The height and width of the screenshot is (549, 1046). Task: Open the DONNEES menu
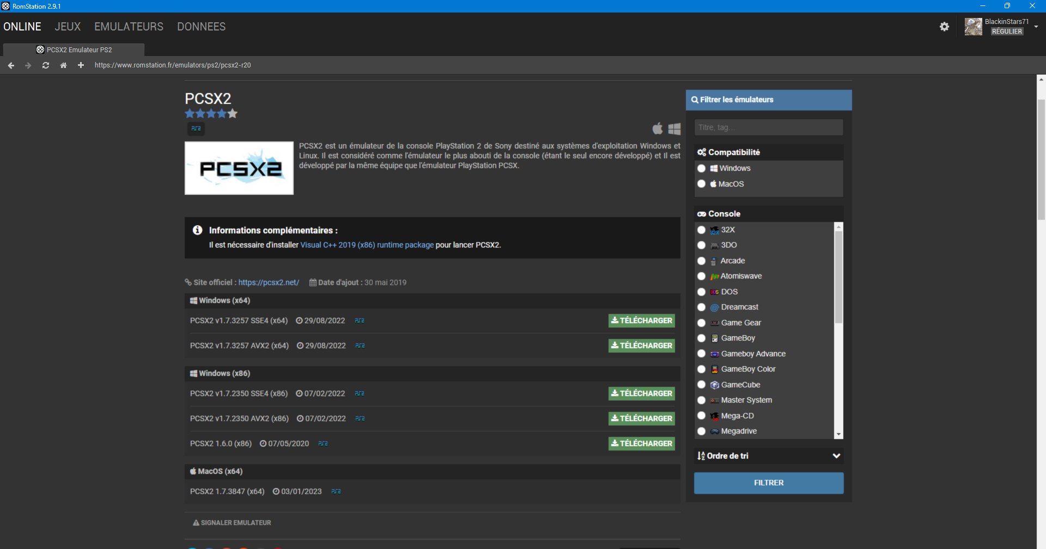pos(201,27)
